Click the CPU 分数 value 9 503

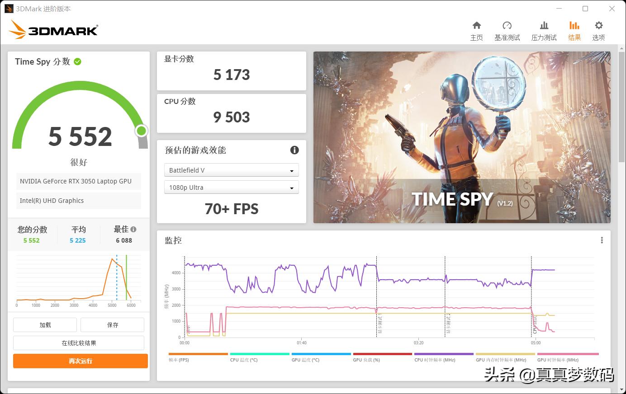[x=232, y=117]
